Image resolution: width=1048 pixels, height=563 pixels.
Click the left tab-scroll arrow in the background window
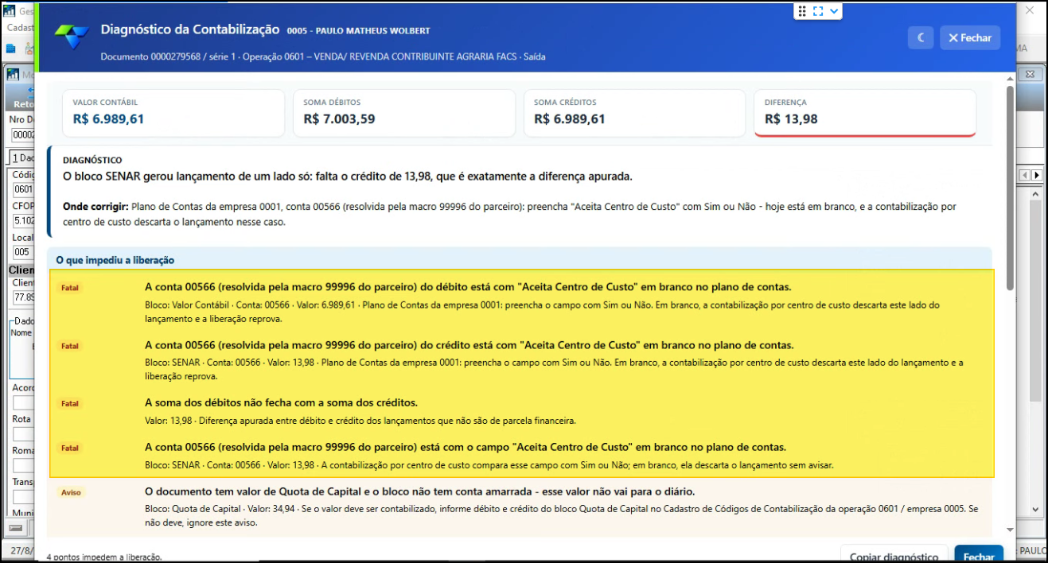(x=1026, y=175)
